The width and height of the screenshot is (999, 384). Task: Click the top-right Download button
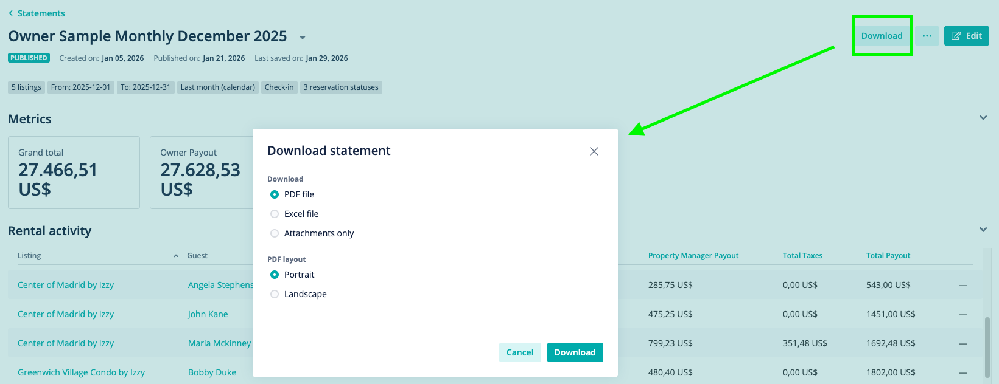[882, 36]
